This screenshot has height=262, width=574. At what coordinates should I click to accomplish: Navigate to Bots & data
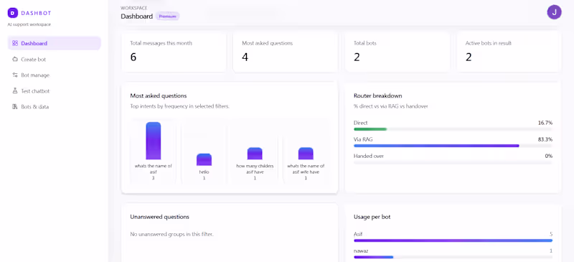pos(55,107)
